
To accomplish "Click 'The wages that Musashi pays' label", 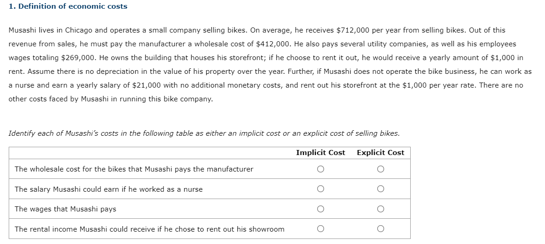I will (66, 209).
